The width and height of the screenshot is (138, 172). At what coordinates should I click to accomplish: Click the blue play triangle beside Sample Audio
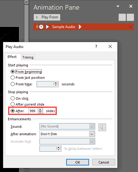pos(47,27)
